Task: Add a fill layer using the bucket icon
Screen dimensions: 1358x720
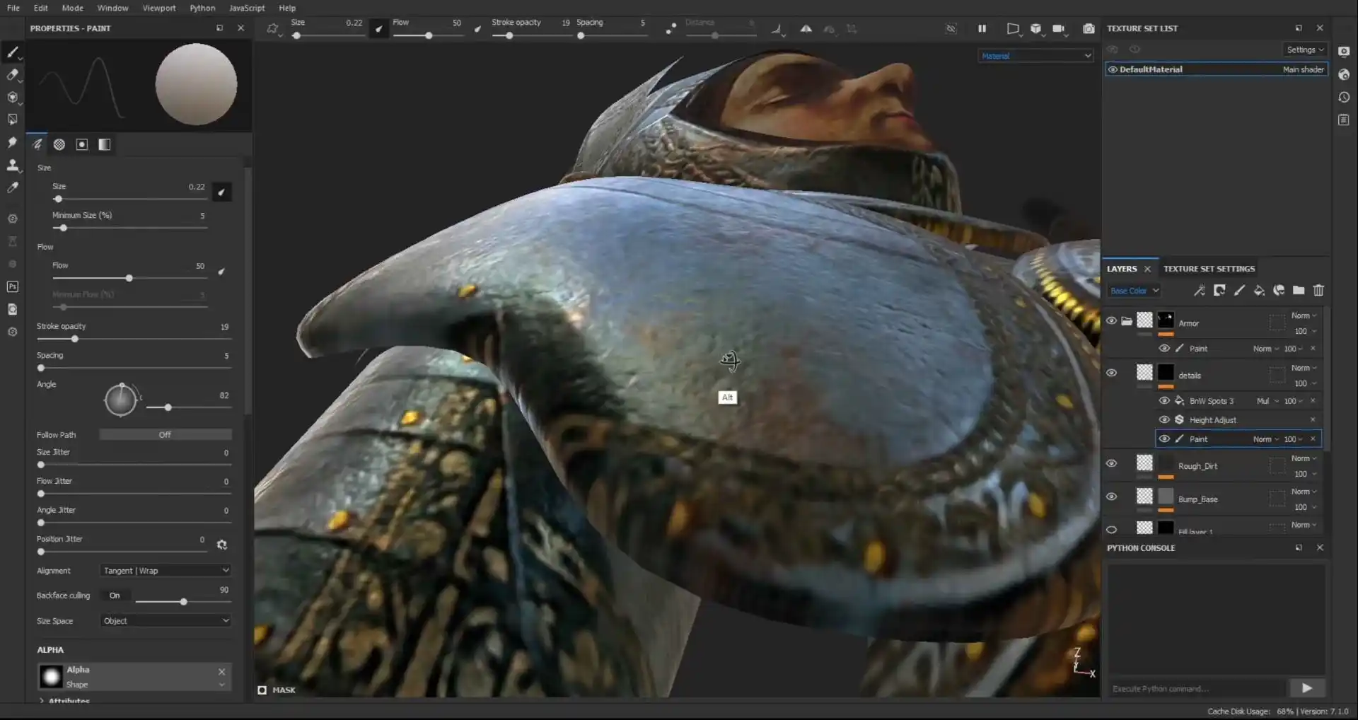Action: pos(1259,290)
